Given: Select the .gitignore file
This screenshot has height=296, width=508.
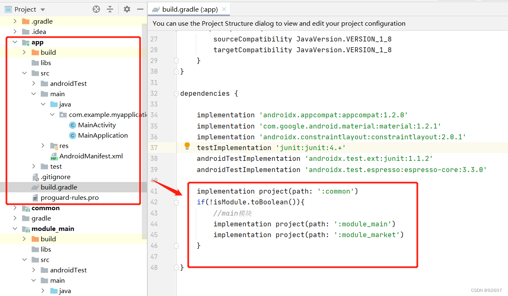Looking at the screenshot, I should pos(56,177).
